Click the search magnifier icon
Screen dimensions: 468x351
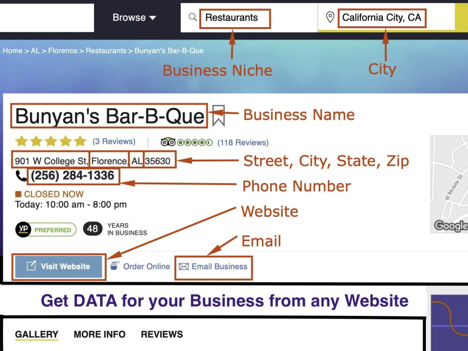coord(193,17)
